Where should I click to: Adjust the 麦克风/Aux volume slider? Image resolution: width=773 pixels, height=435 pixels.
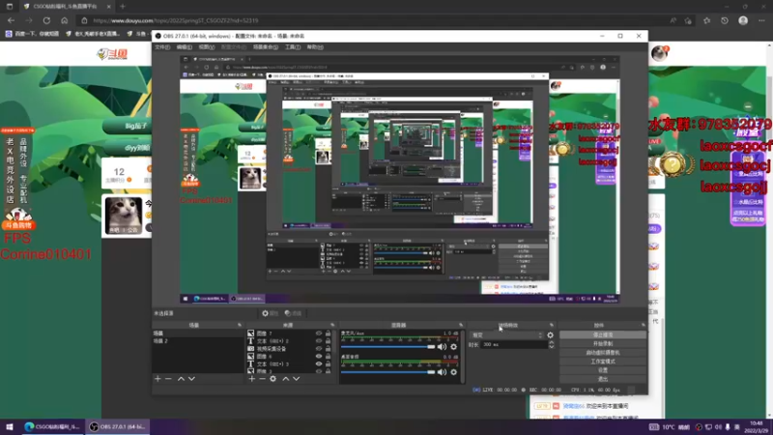(388, 347)
